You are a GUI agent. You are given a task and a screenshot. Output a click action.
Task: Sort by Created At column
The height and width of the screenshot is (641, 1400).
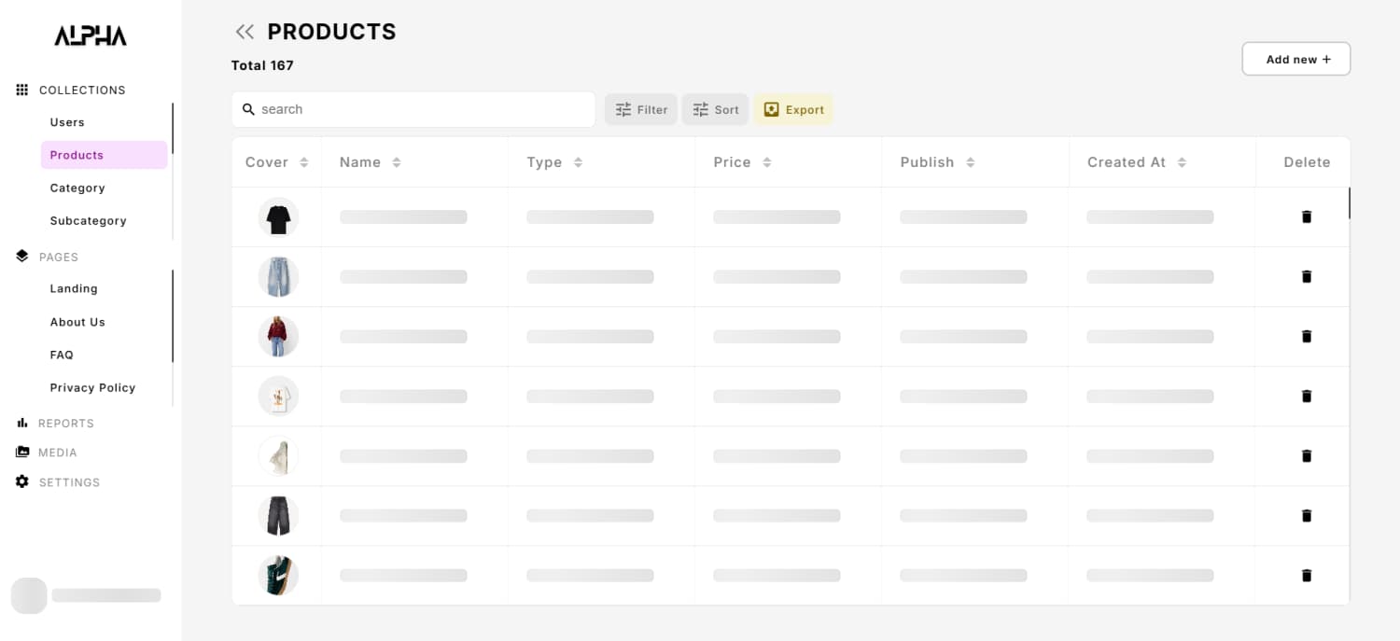tap(1182, 162)
